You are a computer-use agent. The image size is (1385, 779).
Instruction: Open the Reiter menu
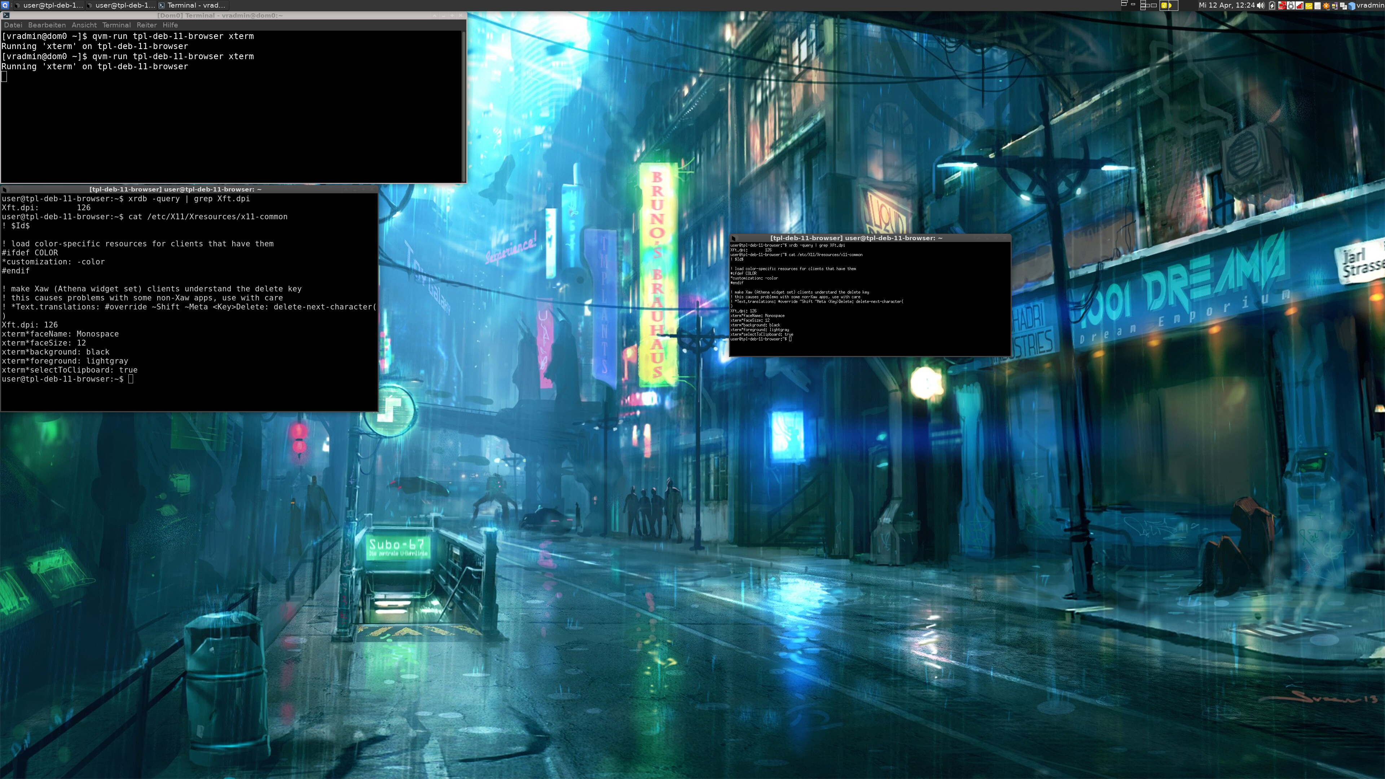coord(147,25)
